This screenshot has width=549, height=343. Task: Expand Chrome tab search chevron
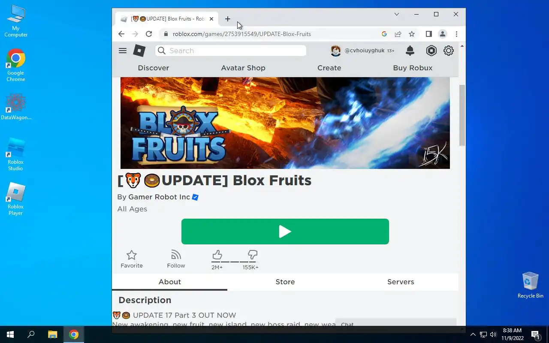397,14
